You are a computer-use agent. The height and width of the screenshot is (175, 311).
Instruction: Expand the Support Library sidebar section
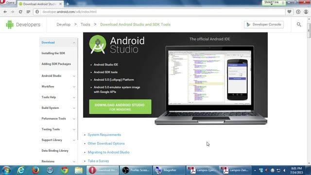coord(74,140)
